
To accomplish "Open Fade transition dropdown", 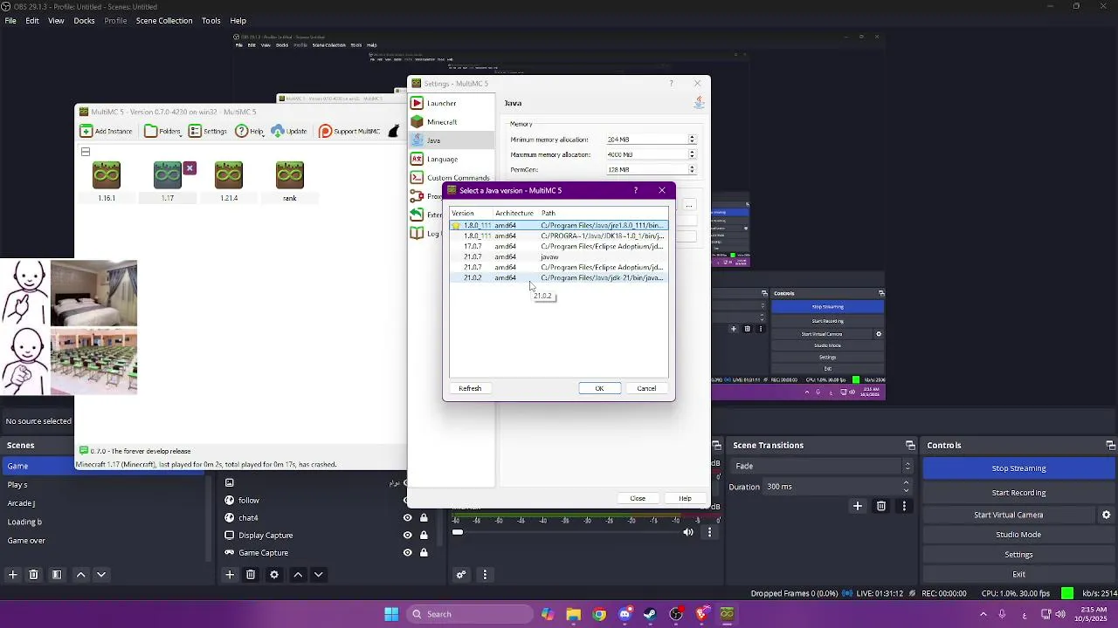I will [823, 467].
